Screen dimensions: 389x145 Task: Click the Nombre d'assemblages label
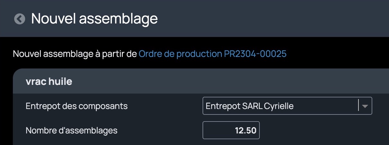click(x=72, y=131)
